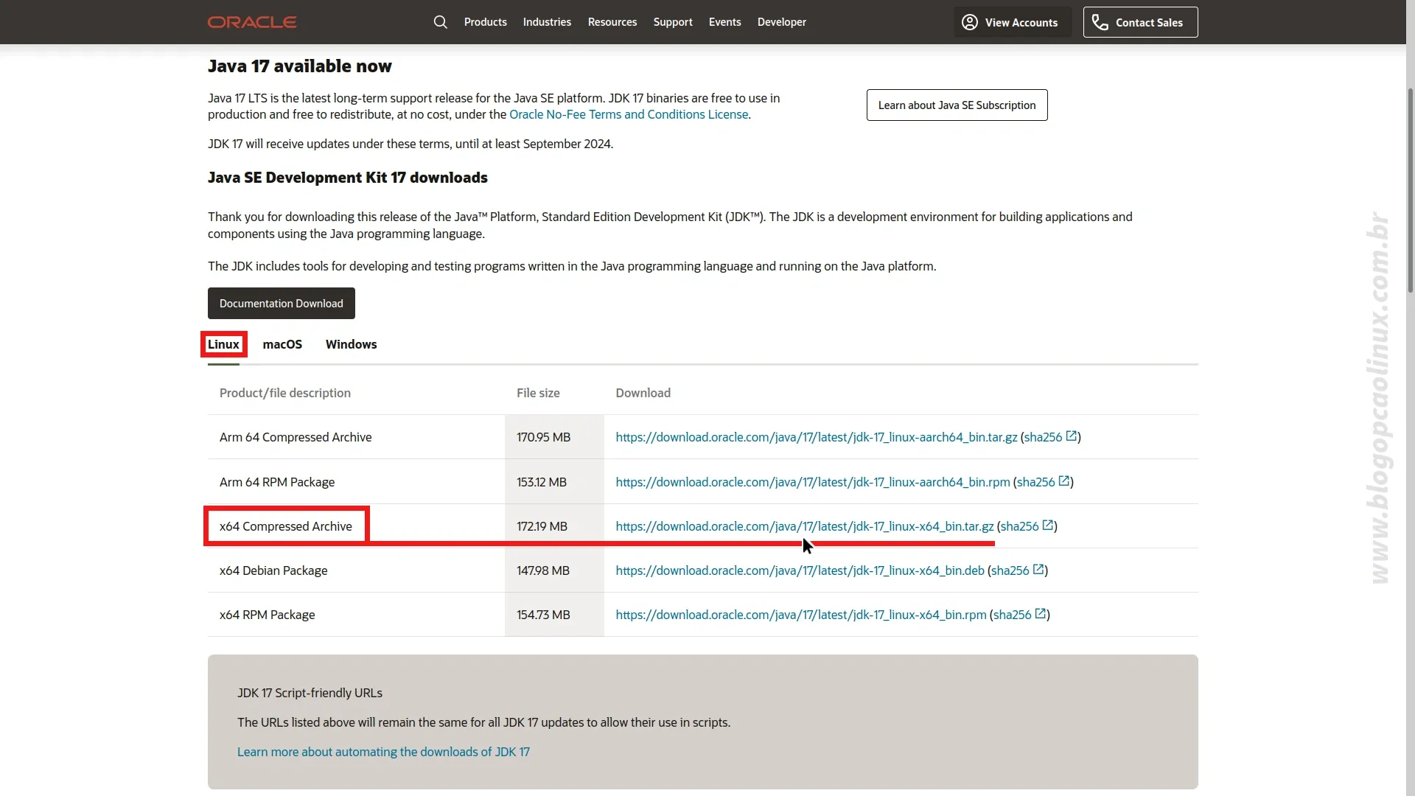The height and width of the screenshot is (796, 1415).
Task: Open the external link icon beside x64 Debian sha256
Action: (x=1039, y=569)
